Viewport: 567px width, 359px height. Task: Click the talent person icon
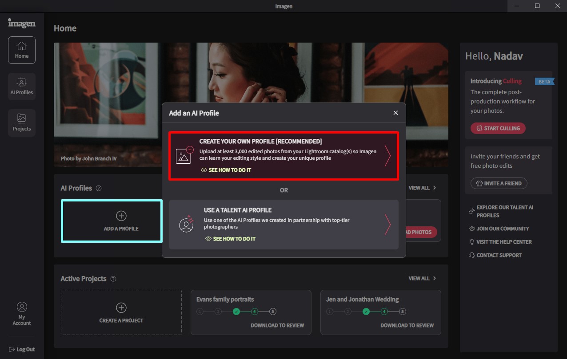pyautogui.click(x=187, y=224)
